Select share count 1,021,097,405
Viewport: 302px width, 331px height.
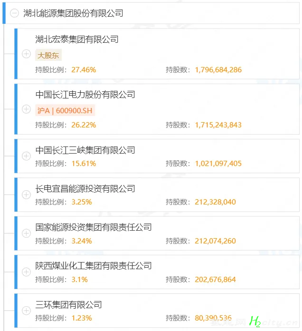click(x=218, y=164)
